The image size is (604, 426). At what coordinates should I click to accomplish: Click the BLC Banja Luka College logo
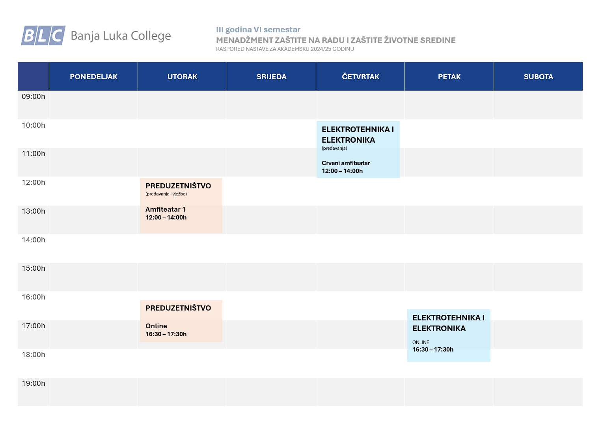(96, 35)
